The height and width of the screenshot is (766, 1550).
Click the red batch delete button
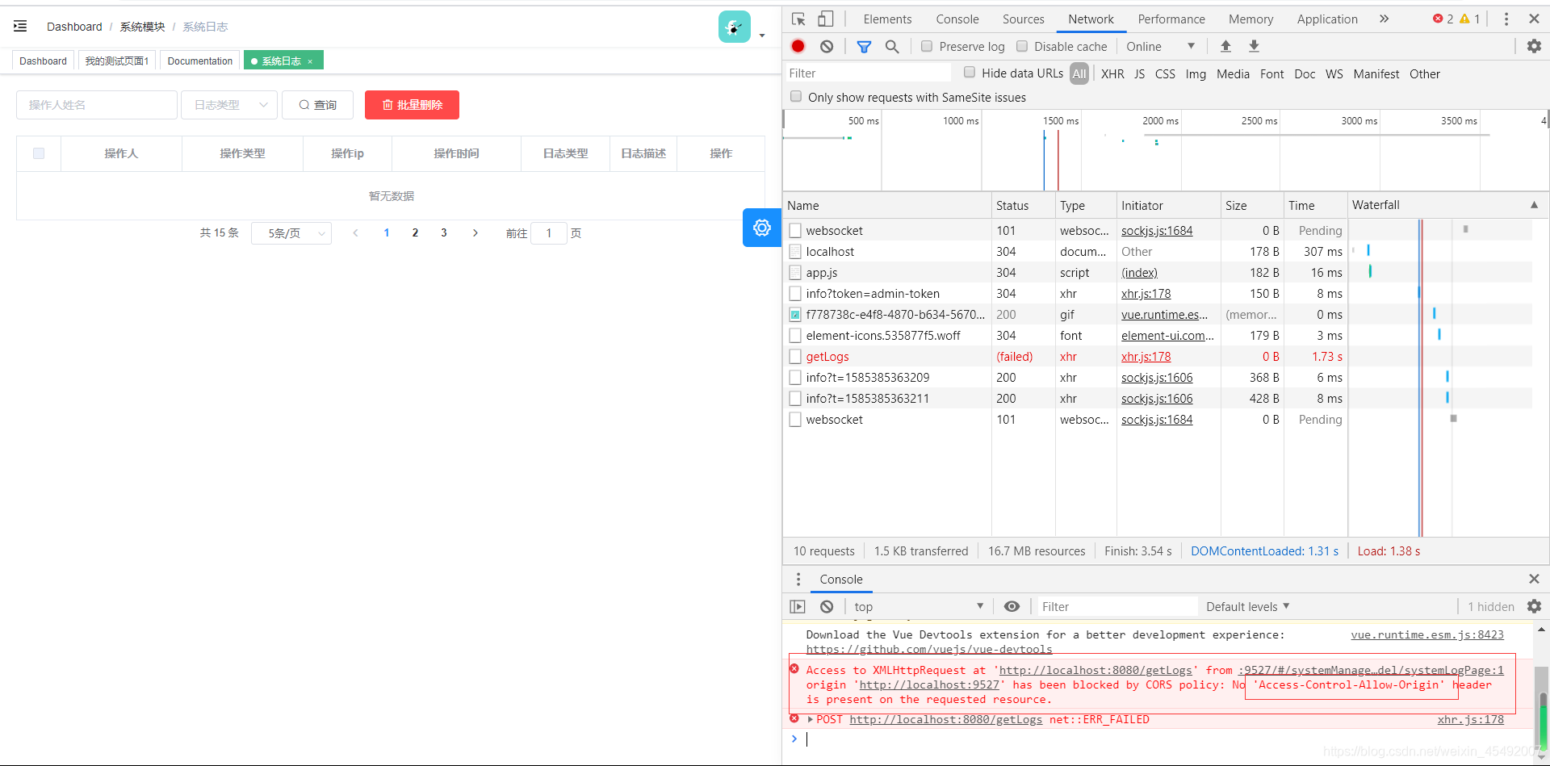point(412,105)
